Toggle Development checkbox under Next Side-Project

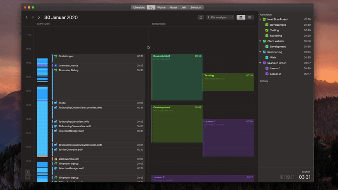click(267, 25)
